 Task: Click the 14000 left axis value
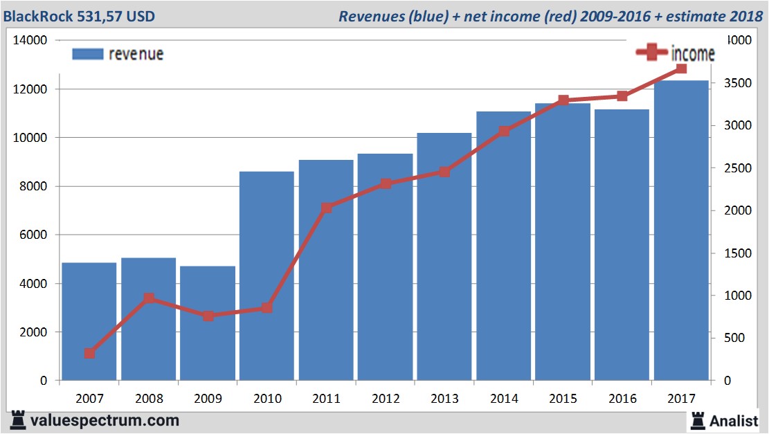(30, 40)
